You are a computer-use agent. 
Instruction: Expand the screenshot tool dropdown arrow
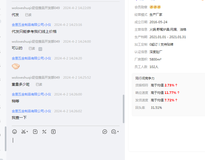point(27,132)
